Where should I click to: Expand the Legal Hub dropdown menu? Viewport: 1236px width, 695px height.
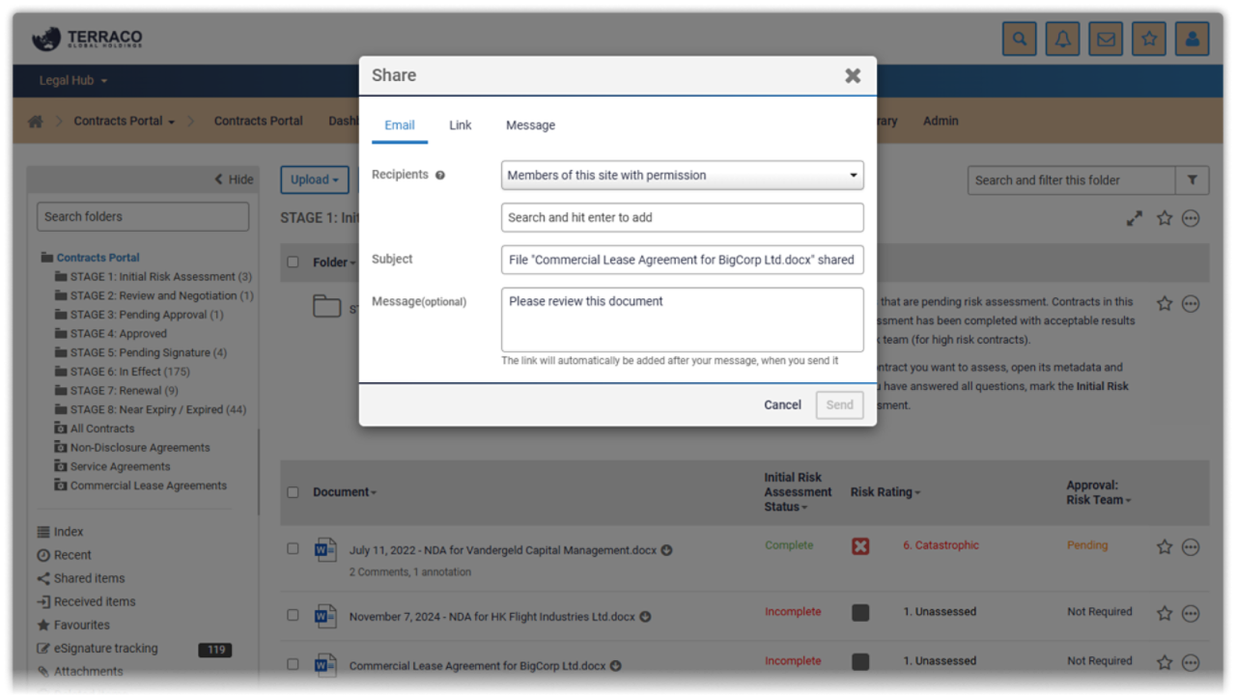pyautogui.click(x=73, y=81)
